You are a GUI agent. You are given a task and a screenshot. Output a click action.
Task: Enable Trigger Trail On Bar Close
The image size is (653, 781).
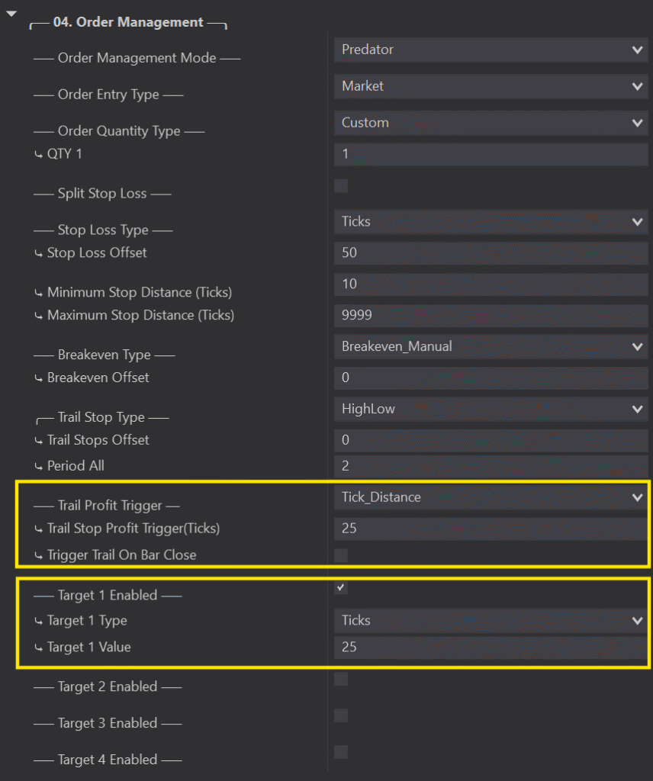point(341,555)
